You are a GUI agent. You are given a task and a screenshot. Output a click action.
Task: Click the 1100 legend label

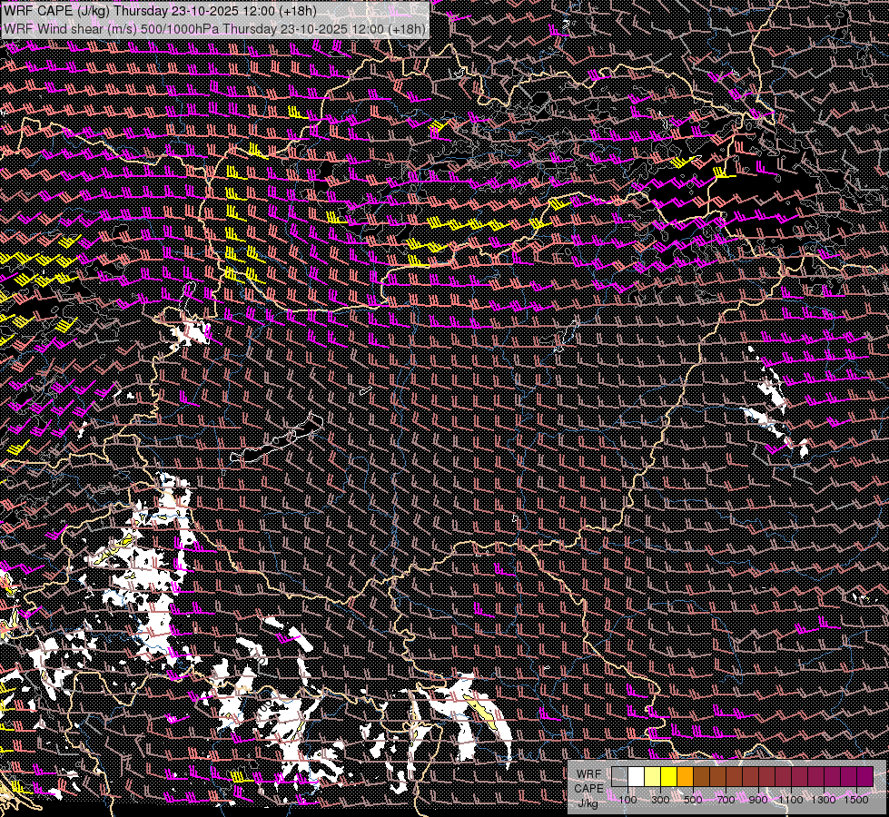pos(791,800)
